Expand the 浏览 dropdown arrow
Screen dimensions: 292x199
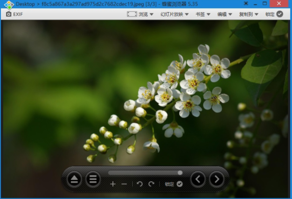(152, 14)
